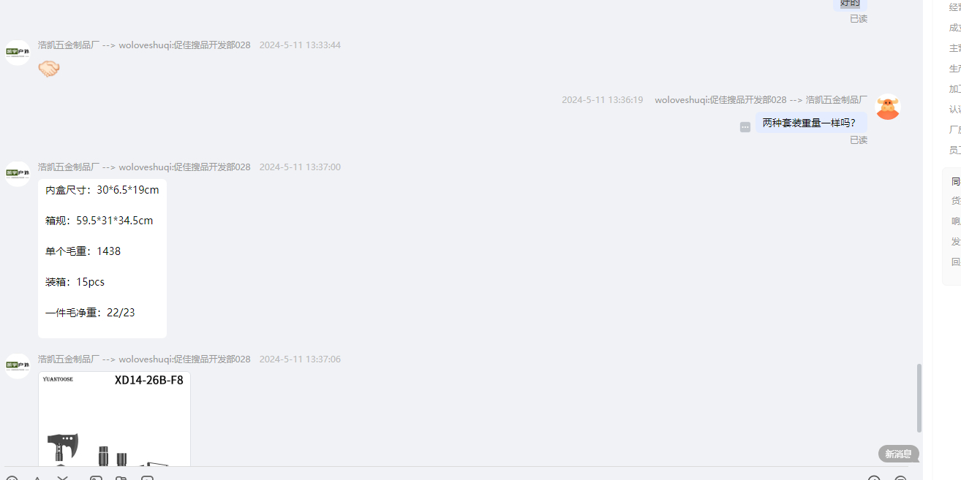The image size is (961, 480).
Task: Click sender header 浩凯五金制品厂 at 13:37:06
Action: [x=69, y=359]
